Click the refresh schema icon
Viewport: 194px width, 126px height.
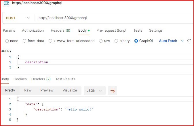(x=189, y=41)
